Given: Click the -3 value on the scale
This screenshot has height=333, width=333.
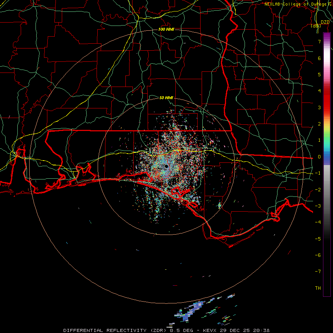Looking at the screenshot, I should (x=318, y=206).
